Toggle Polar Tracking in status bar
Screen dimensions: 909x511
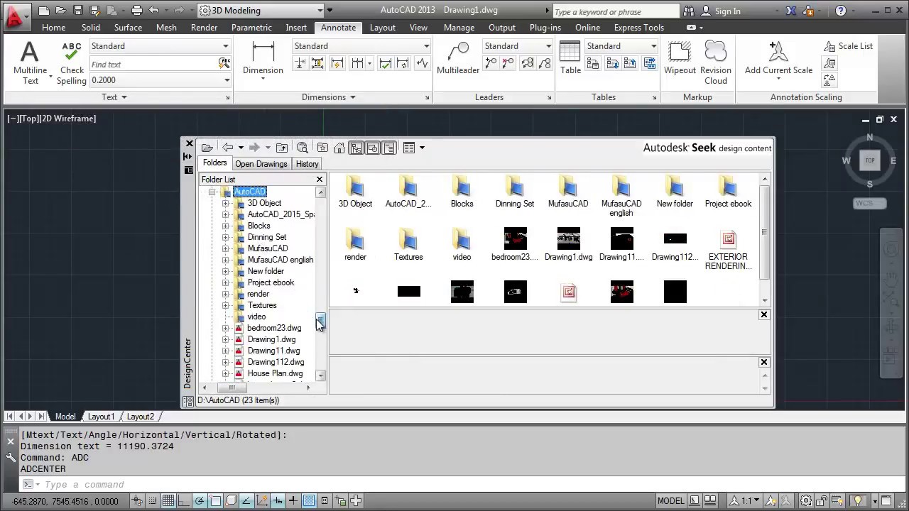200,500
